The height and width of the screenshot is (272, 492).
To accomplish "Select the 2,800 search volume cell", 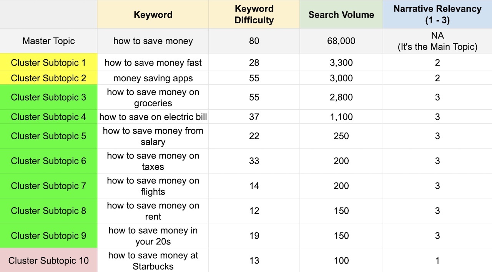I will (x=341, y=97).
